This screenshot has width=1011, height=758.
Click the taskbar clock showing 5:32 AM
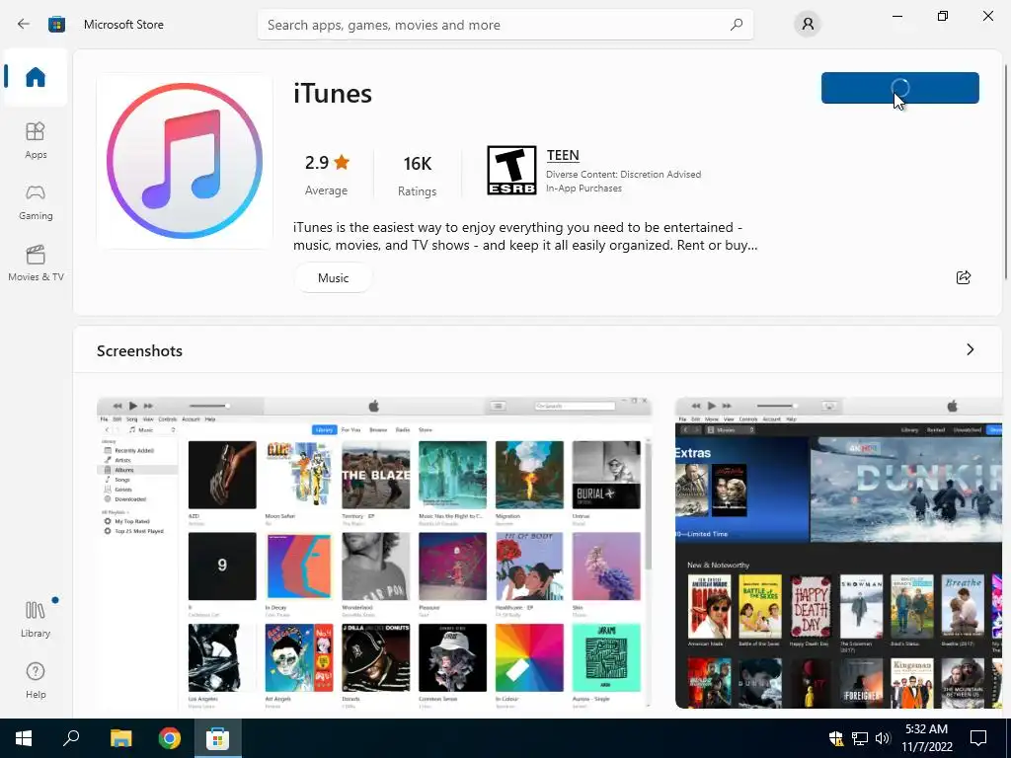click(x=926, y=738)
